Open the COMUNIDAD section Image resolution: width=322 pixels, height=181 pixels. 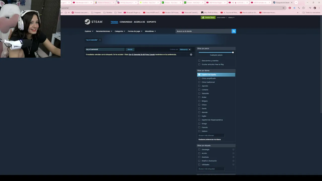126,22
